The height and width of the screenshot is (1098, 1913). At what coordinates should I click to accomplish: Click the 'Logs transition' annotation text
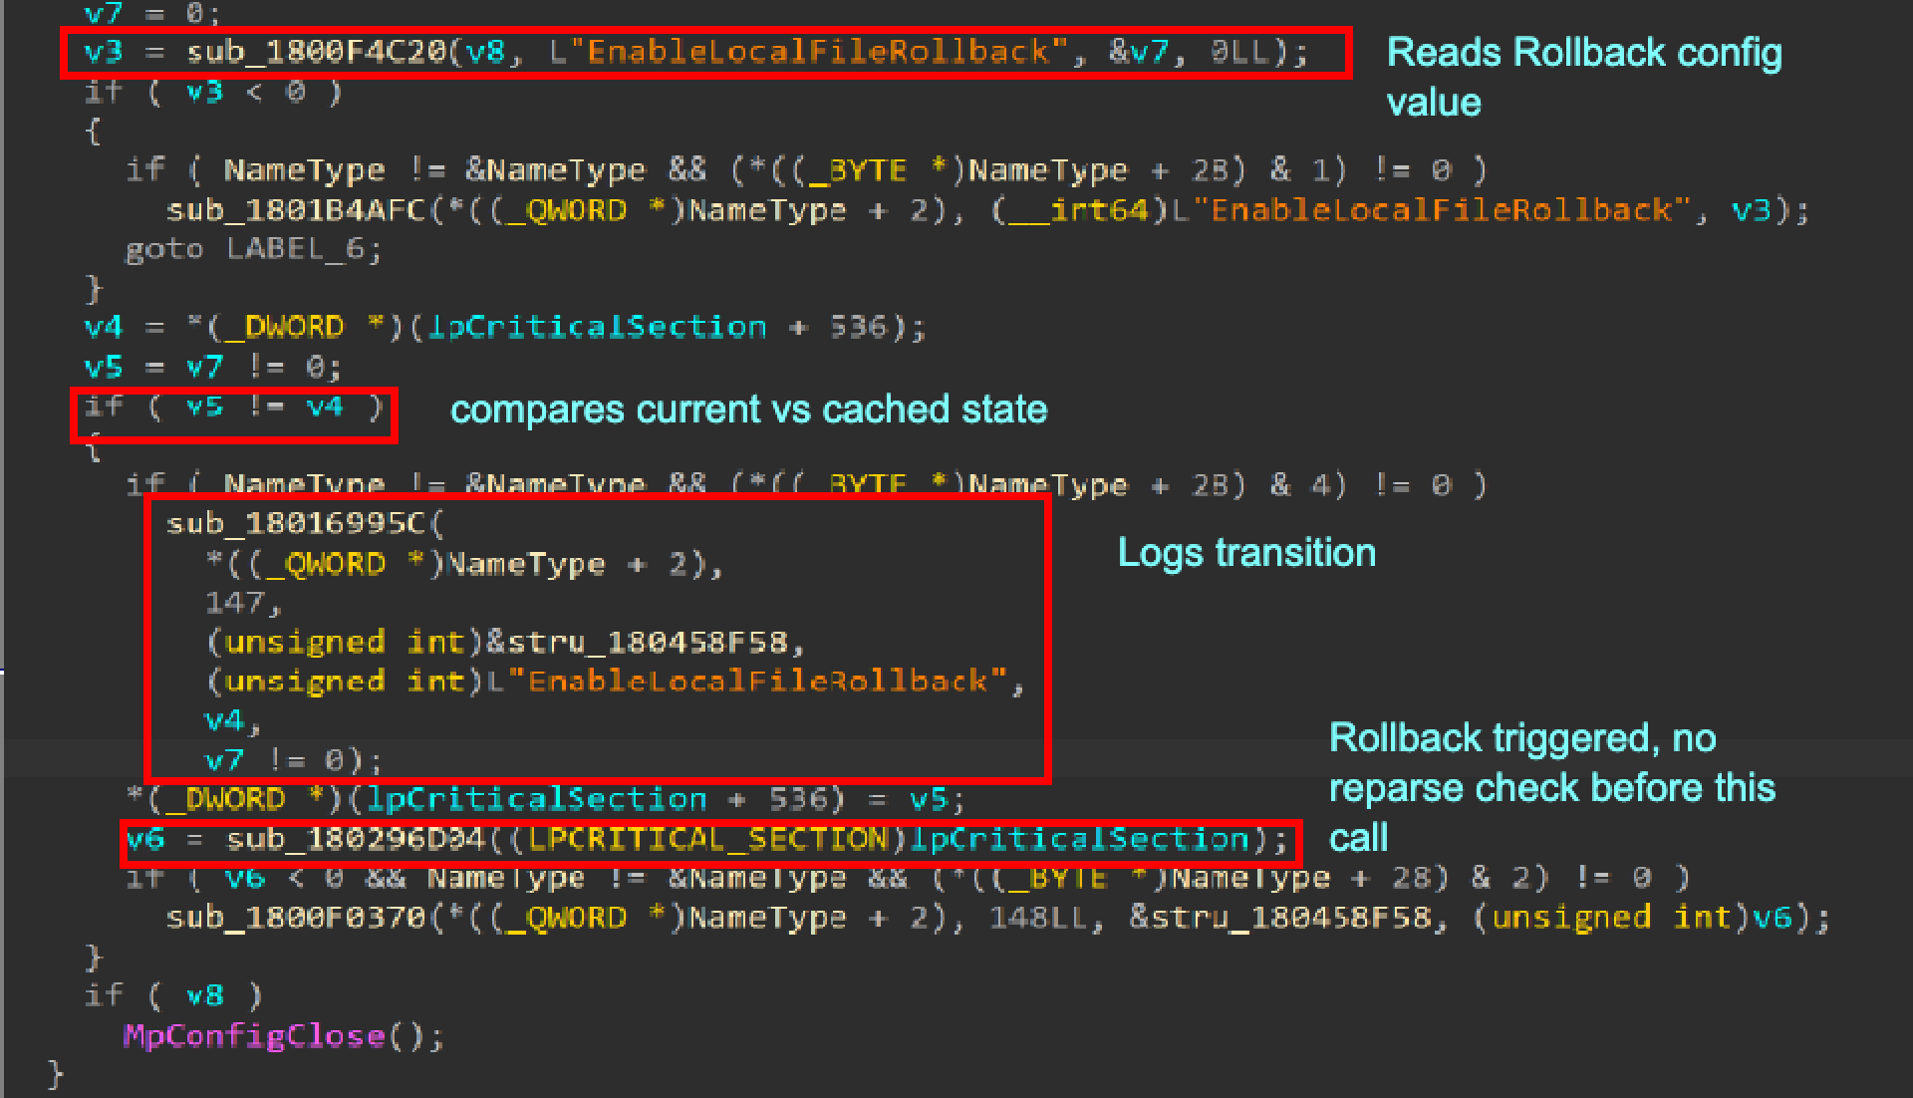click(x=1245, y=553)
